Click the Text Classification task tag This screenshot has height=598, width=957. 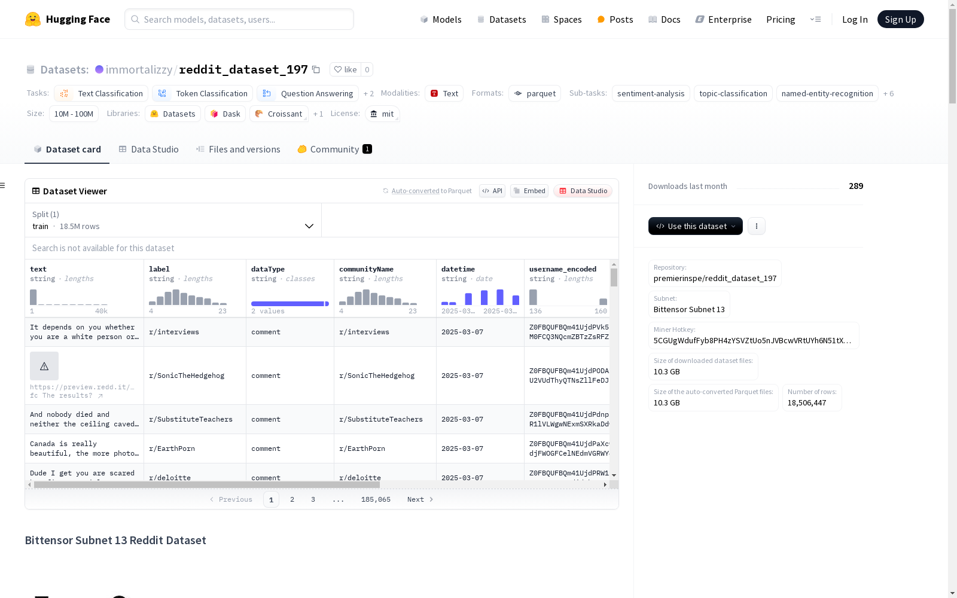click(x=101, y=93)
